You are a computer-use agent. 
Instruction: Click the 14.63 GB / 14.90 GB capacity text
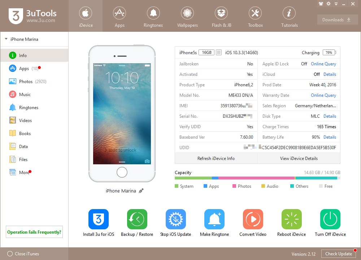click(x=322, y=173)
